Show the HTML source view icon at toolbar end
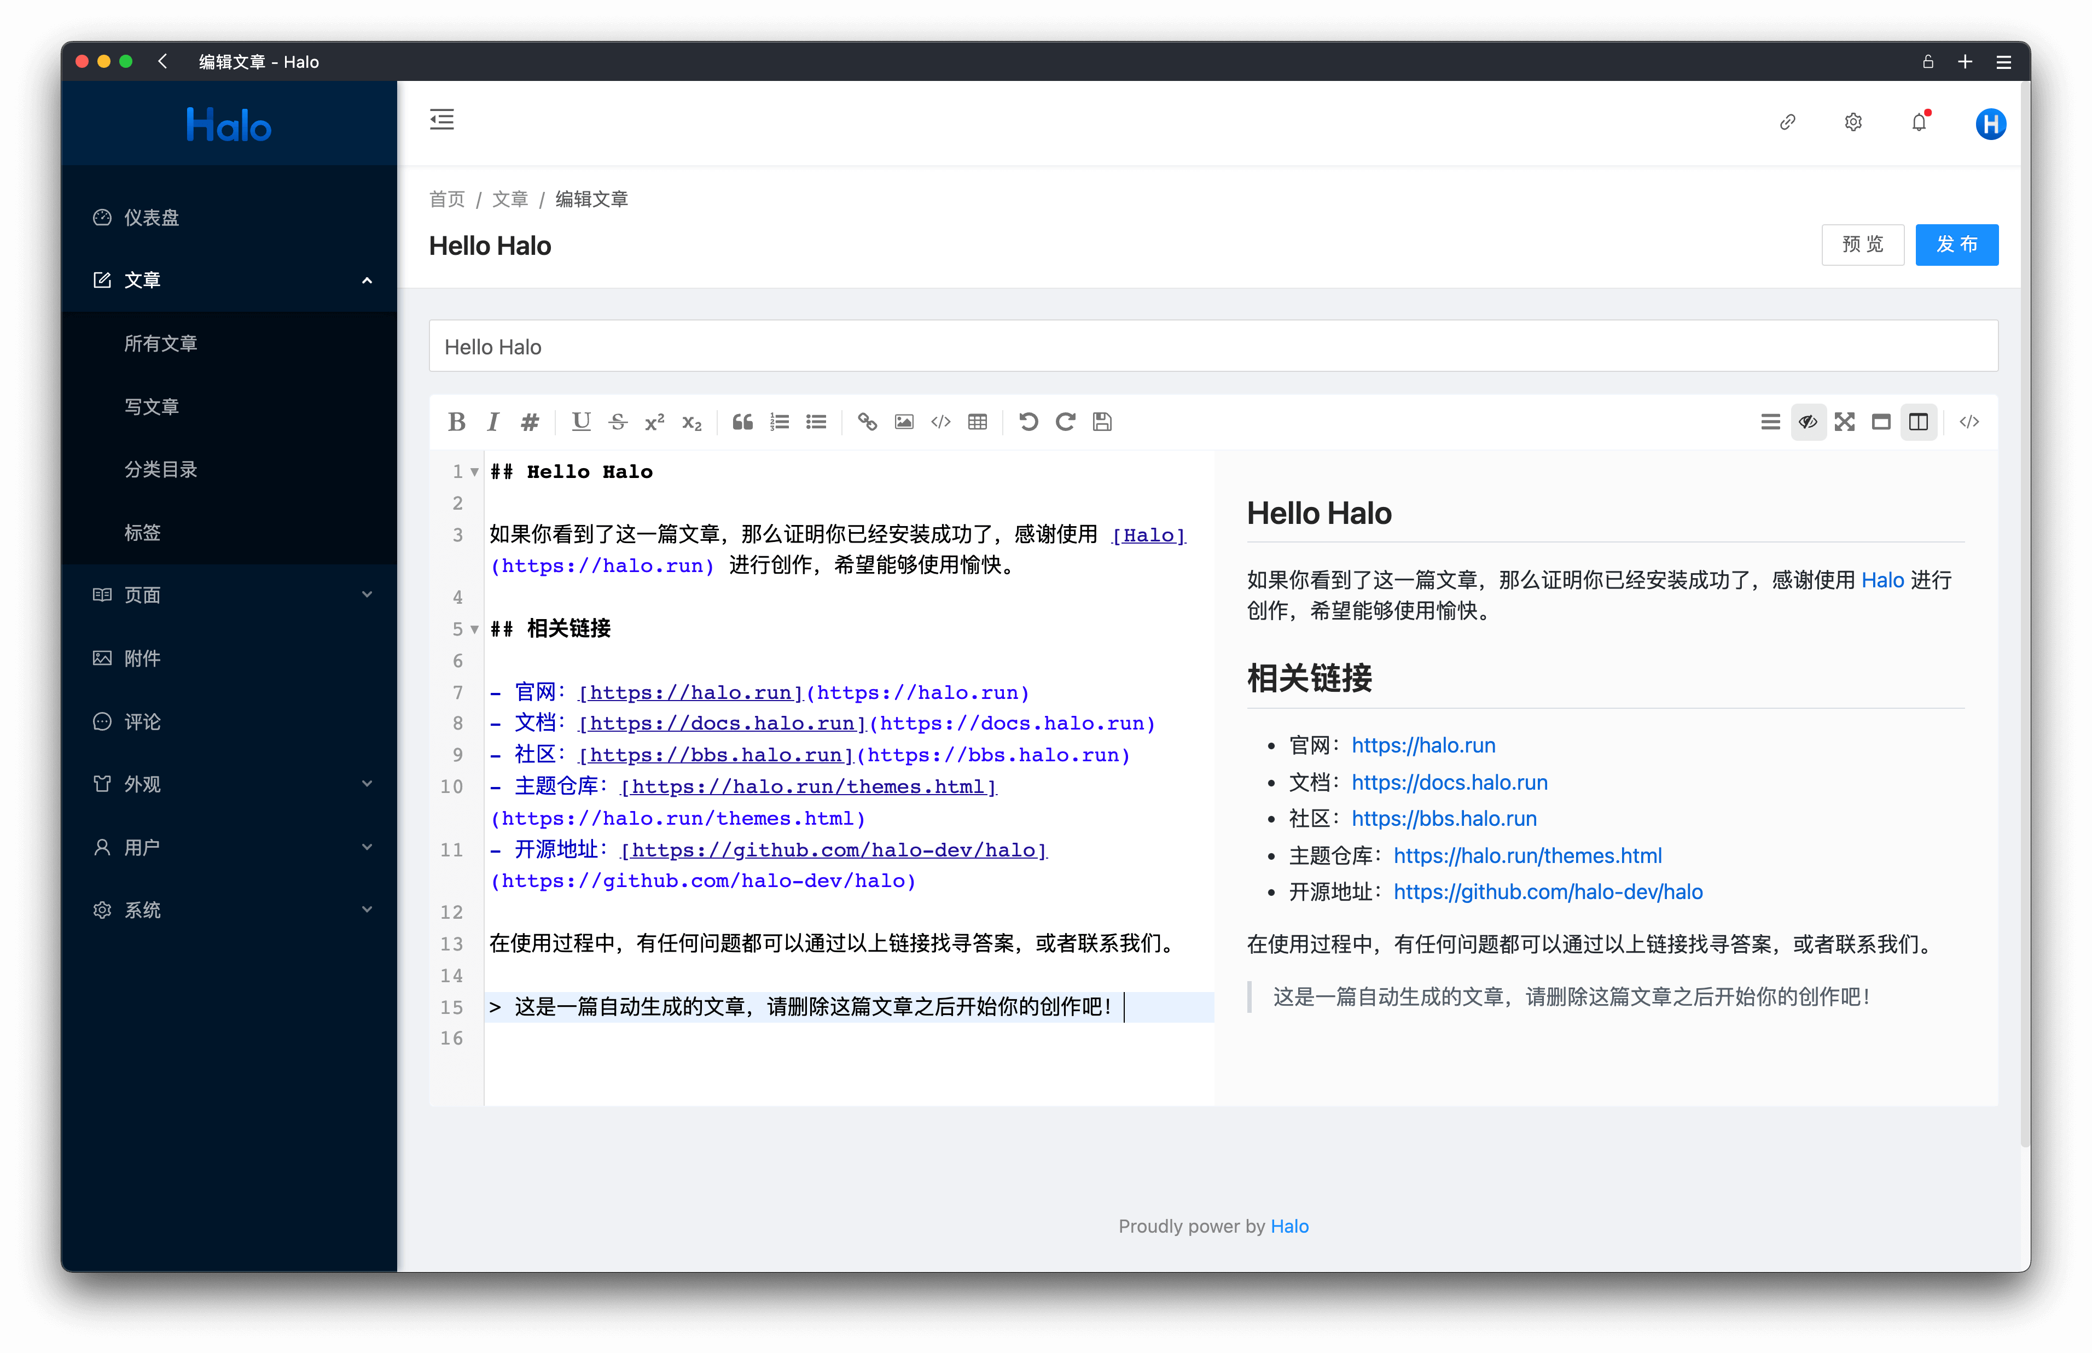2092x1353 pixels. pos(1969,422)
